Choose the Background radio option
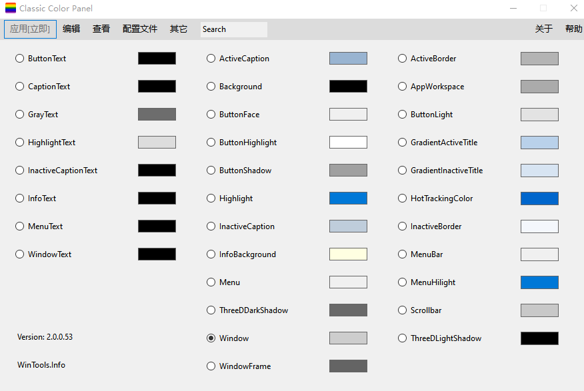584x391 pixels. coord(211,87)
